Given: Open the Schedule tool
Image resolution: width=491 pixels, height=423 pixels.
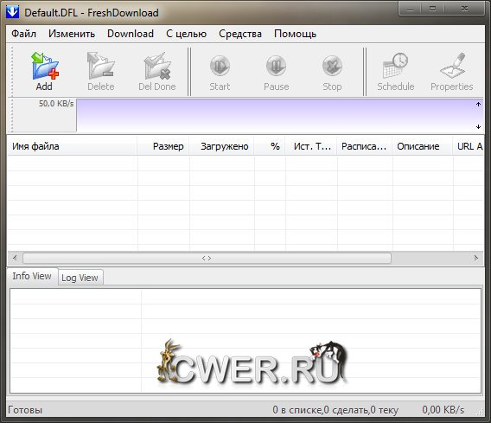Looking at the screenshot, I should 396,72.
